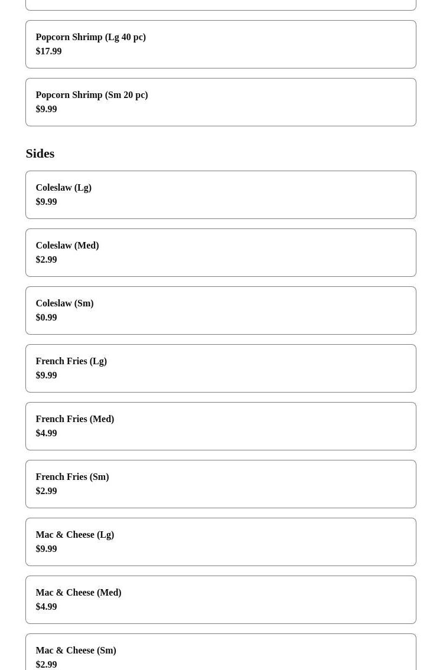Choose the Popcorn Shrimp (Sm 20 pc) card
The height and width of the screenshot is (670, 430).
tap(220, 102)
